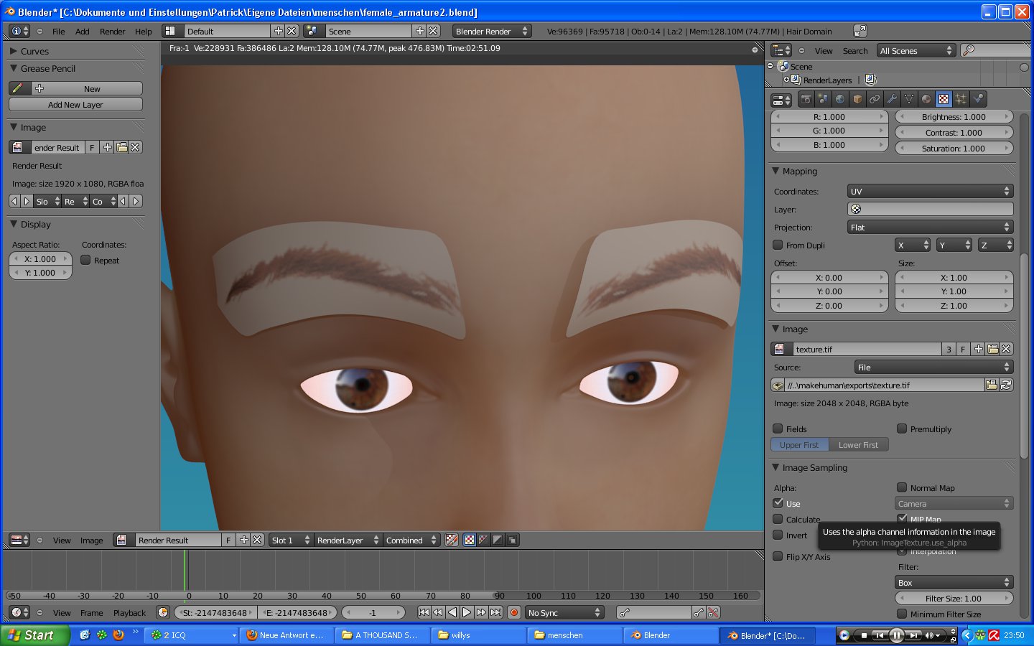The image size is (1034, 646).
Task: Open the Scene properties tab icon
Action: pyautogui.click(x=823, y=99)
